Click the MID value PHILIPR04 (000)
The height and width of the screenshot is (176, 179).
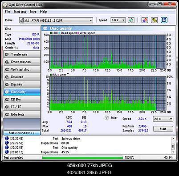(29, 39)
